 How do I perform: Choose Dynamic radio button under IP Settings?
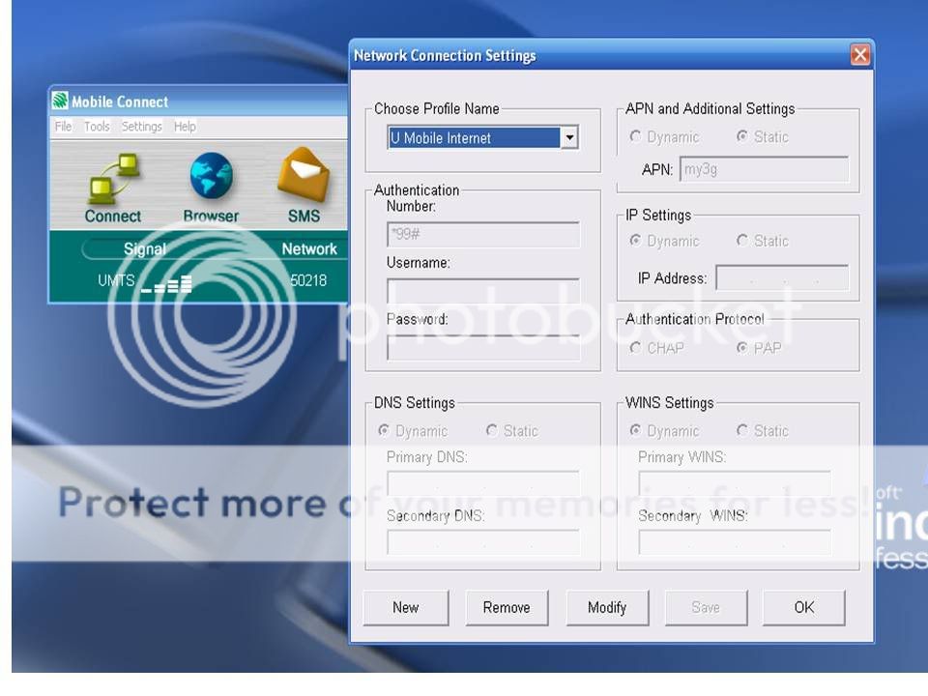[635, 241]
